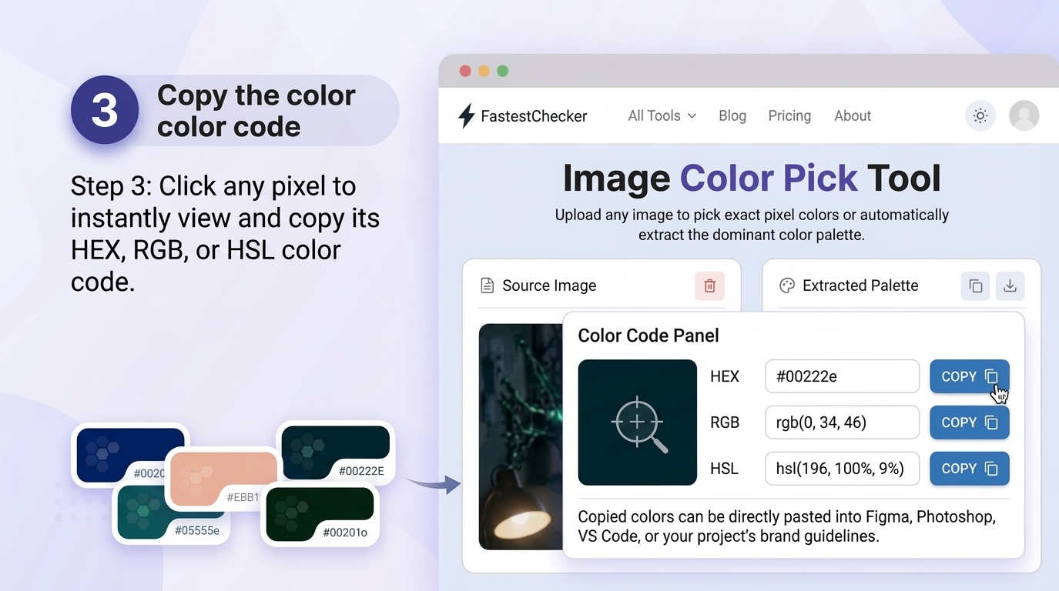Download the extracted palette

pyautogui.click(x=1010, y=286)
